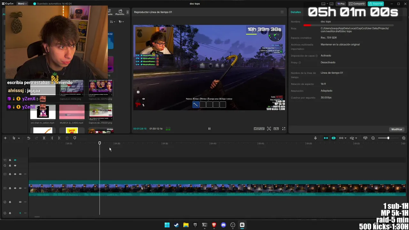Click the playhead marker on ruler
409x230 pixels.
[x=100, y=143]
